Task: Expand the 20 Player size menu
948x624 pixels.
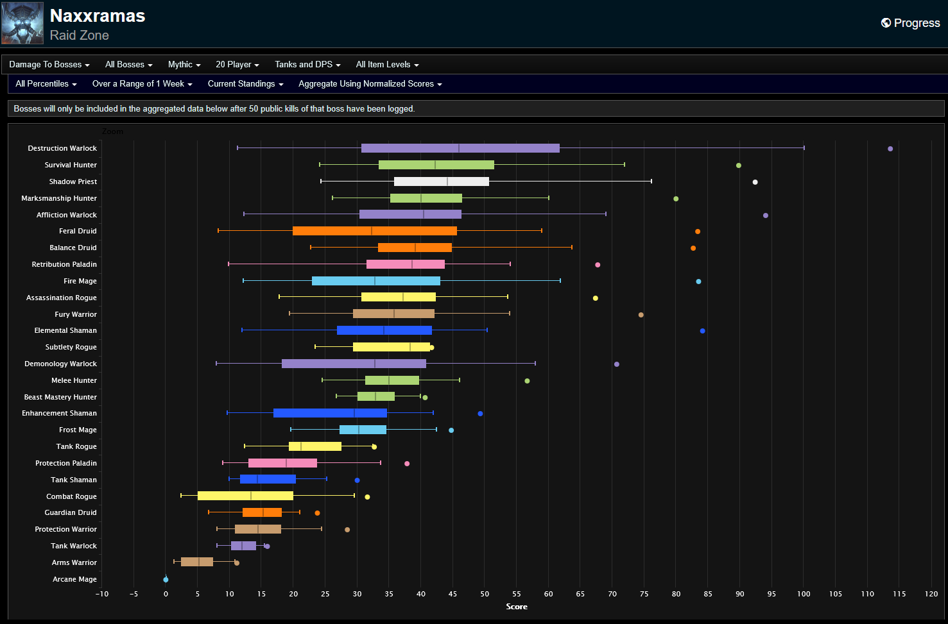Action: point(237,65)
